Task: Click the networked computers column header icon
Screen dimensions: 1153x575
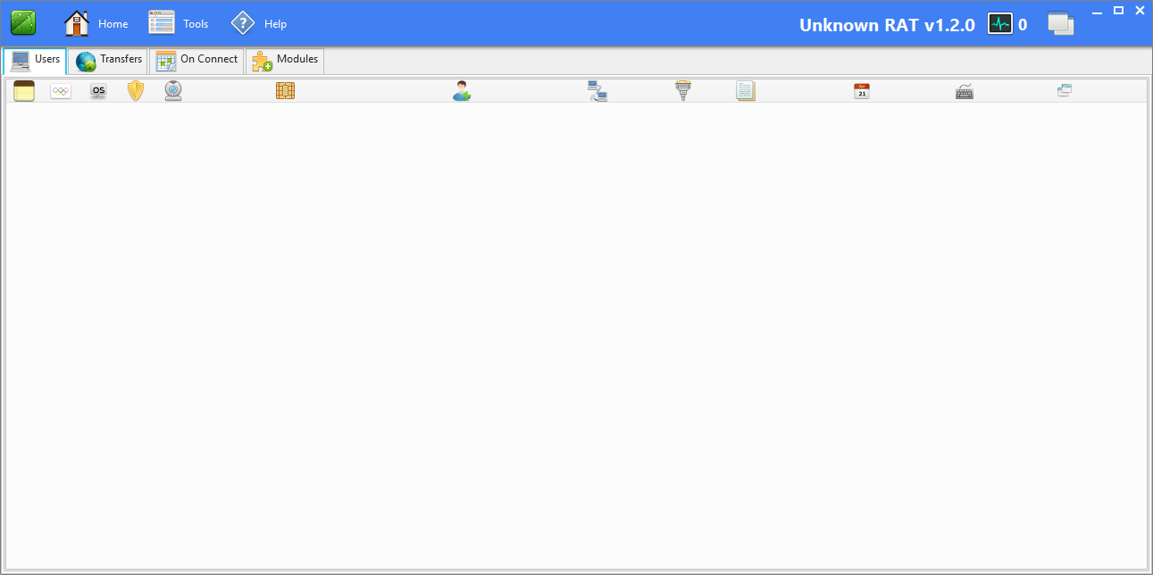Action: 597,91
